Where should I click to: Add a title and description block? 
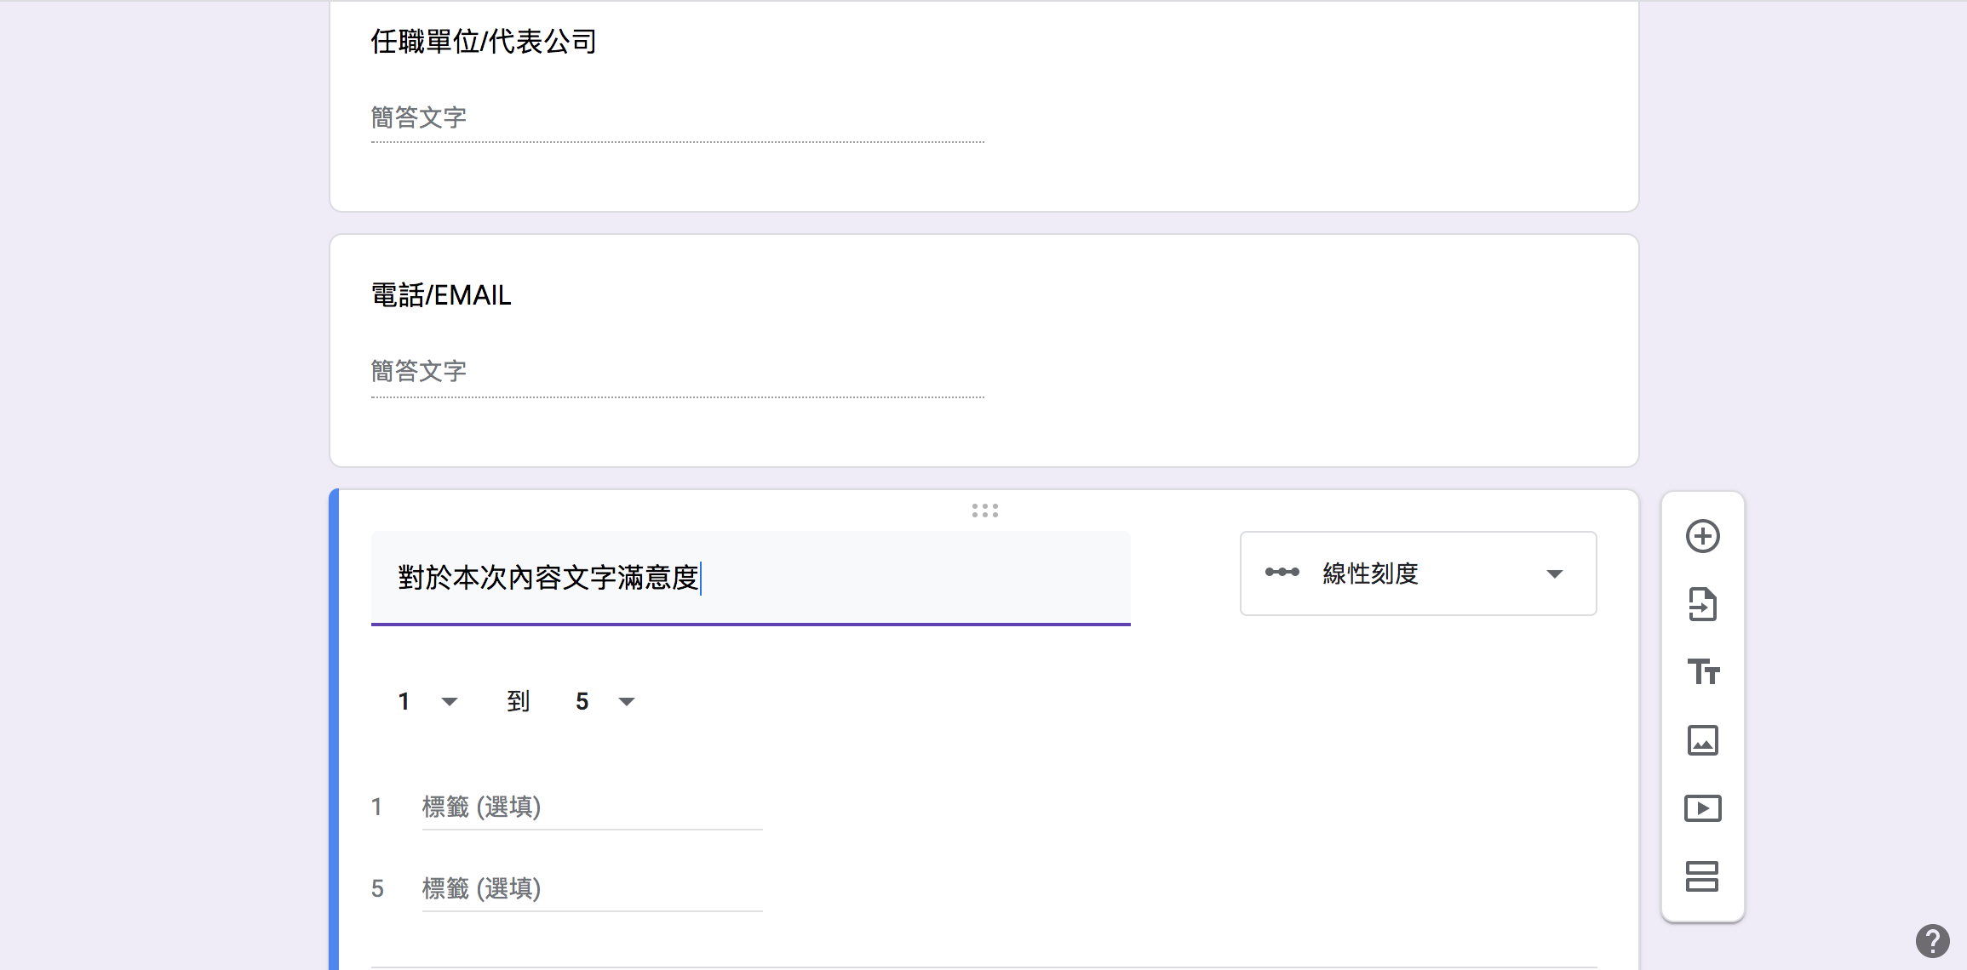(x=1702, y=672)
